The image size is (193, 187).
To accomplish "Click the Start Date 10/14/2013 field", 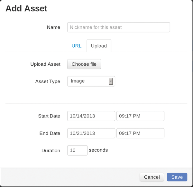I will (x=91, y=116).
